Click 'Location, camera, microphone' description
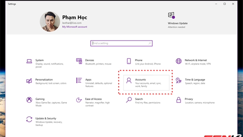Image resolution: width=243 pixels, height=137 pixels. coord(200,103)
